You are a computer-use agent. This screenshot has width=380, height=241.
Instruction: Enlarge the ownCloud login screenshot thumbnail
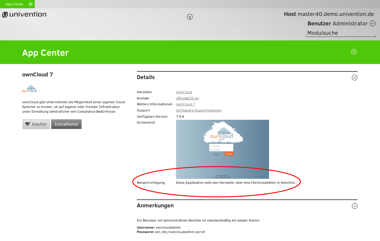[x=222, y=149]
